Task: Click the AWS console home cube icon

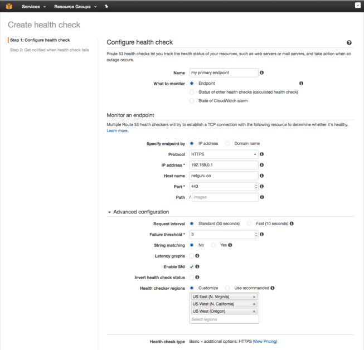Action: (x=9, y=6)
